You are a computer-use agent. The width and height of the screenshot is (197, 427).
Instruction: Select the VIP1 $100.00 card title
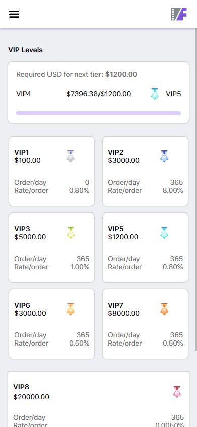pyautogui.click(x=27, y=156)
